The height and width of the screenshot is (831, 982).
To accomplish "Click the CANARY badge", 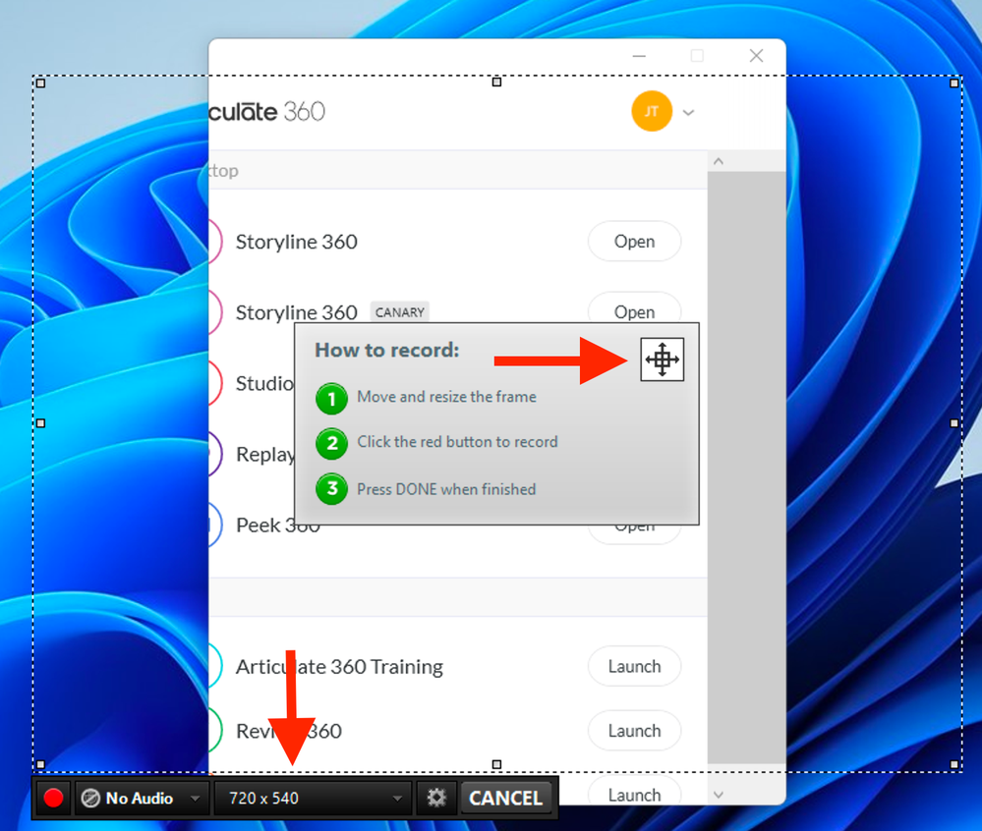I will [x=399, y=311].
